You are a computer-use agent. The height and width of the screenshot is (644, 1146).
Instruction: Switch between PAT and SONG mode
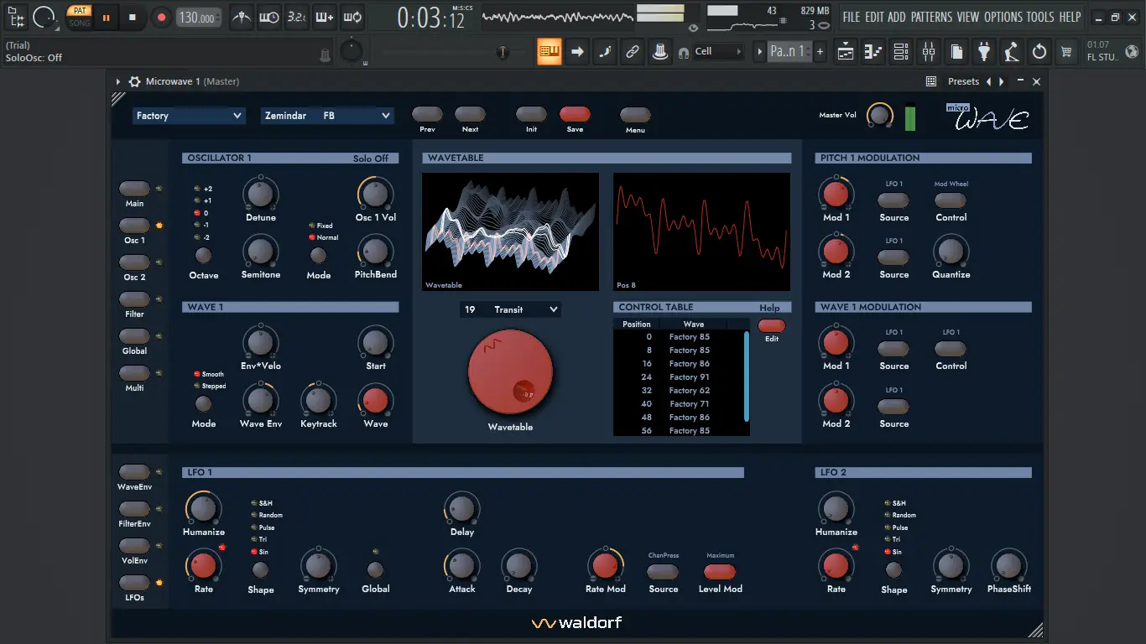click(x=80, y=17)
